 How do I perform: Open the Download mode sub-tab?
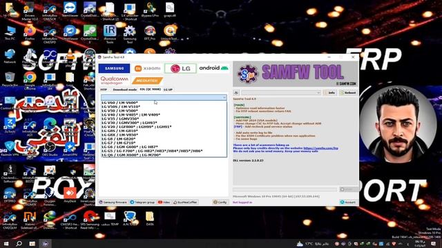point(124,90)
